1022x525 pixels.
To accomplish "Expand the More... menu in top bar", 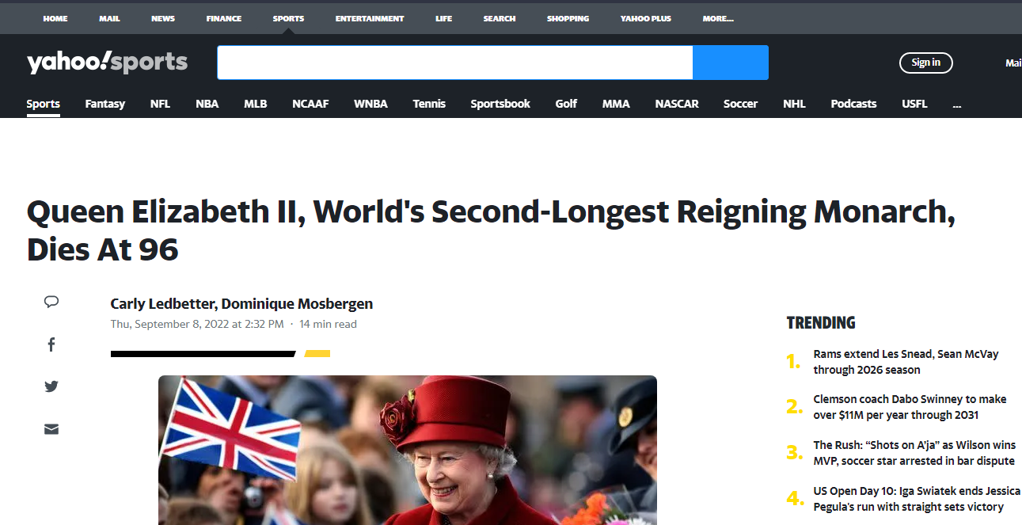I will coord(718,18).
